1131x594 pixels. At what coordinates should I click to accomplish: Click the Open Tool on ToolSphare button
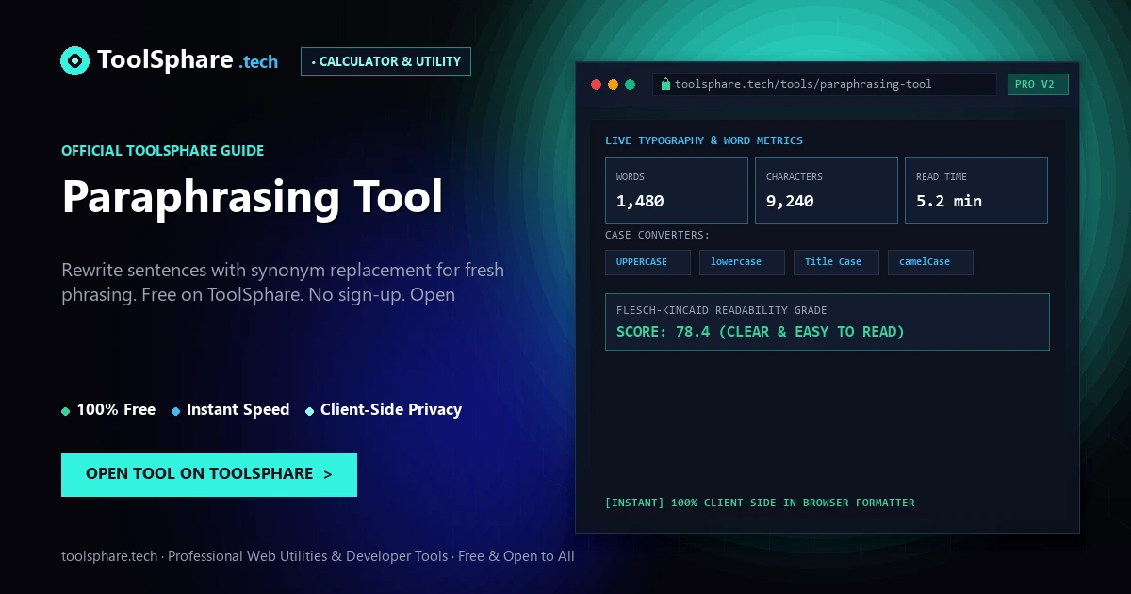[209, 474]
